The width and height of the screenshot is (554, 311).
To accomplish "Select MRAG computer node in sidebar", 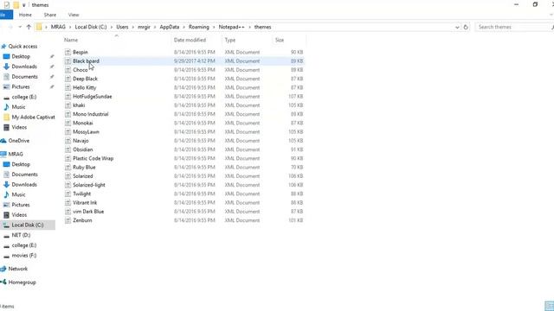I will tap(16, 154).
